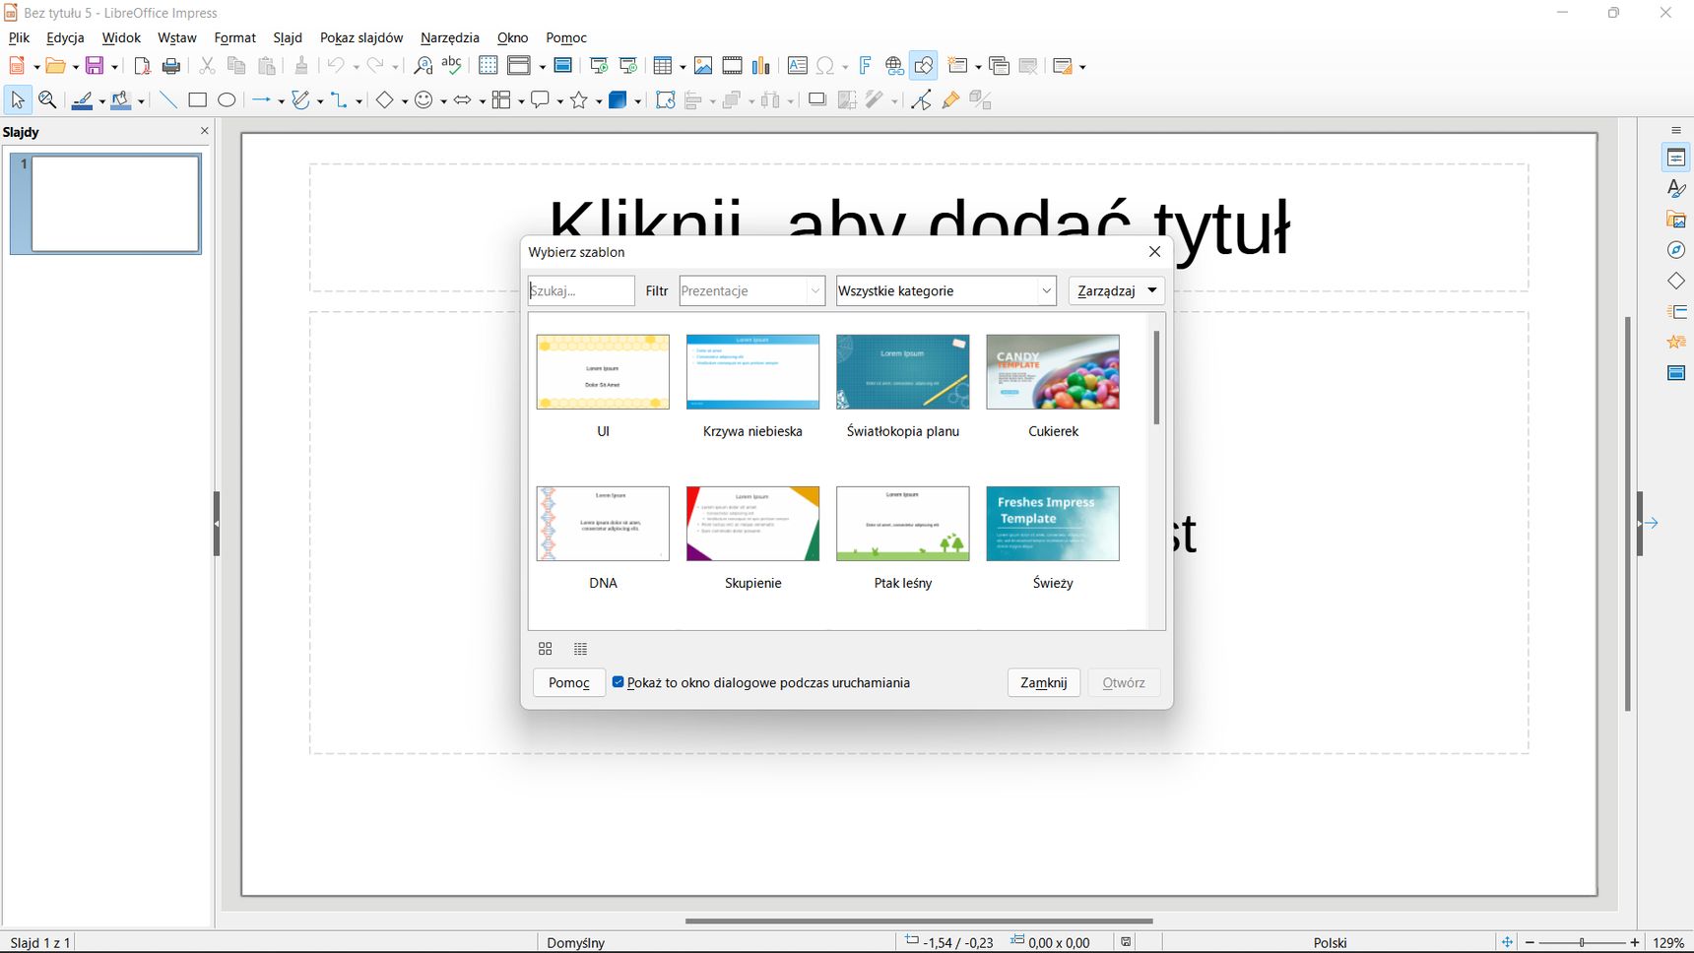Open the sidebar Navigator panel
The height and width of the screenshot is (953, 1694).
click(x=1676, y=250)
